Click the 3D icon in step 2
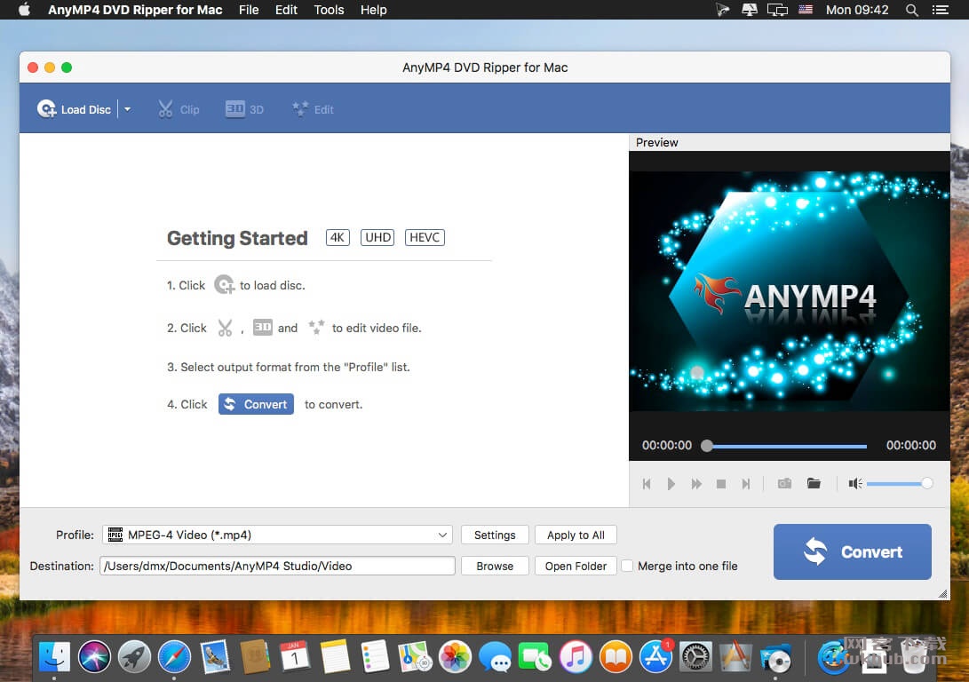Viewport: 969px width, 682px height. click(x=263, y=327)
